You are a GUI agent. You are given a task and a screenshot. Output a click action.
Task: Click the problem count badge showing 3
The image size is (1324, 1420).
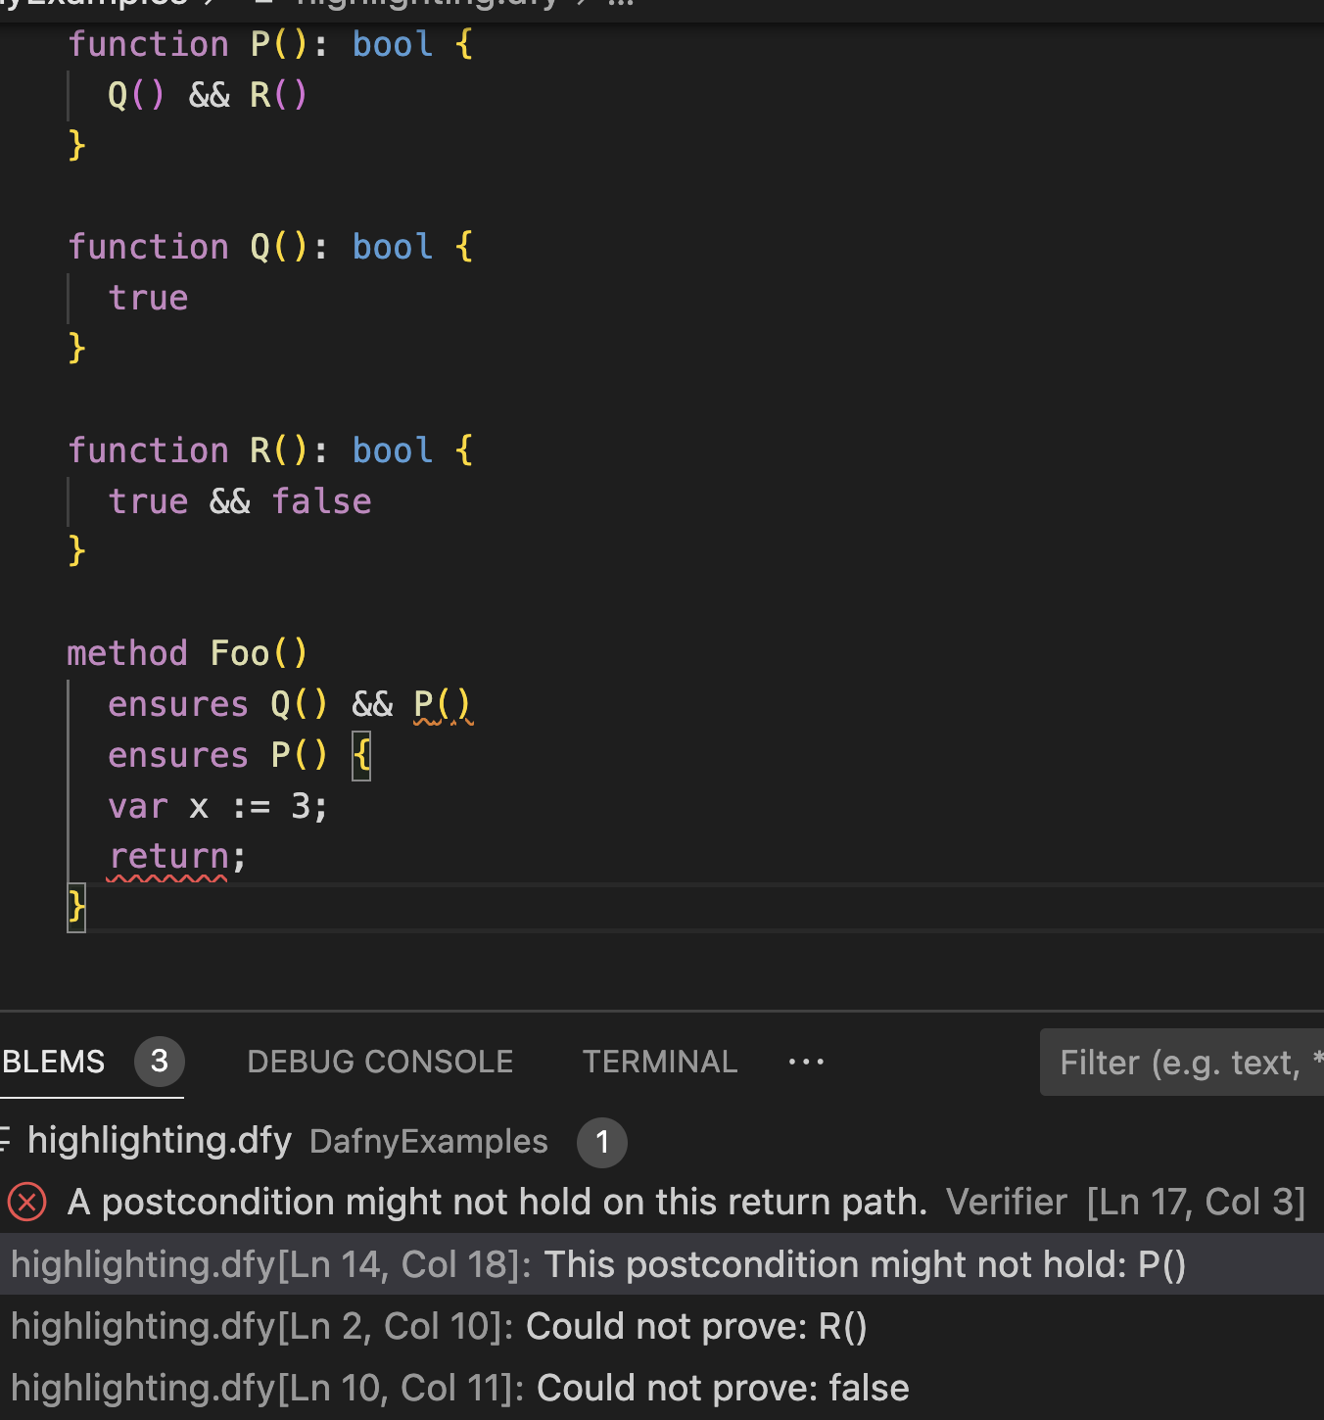click(160, 1062)
